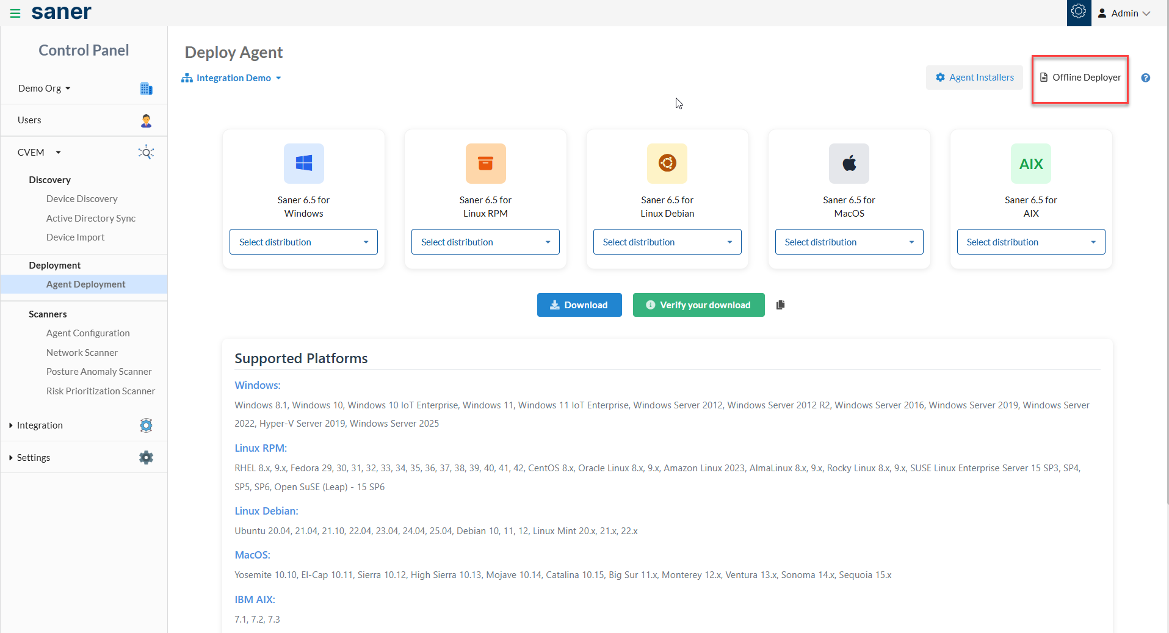Open Agent Configuration
Viewport: 1169px width, 633px height.
click(88, 333)
